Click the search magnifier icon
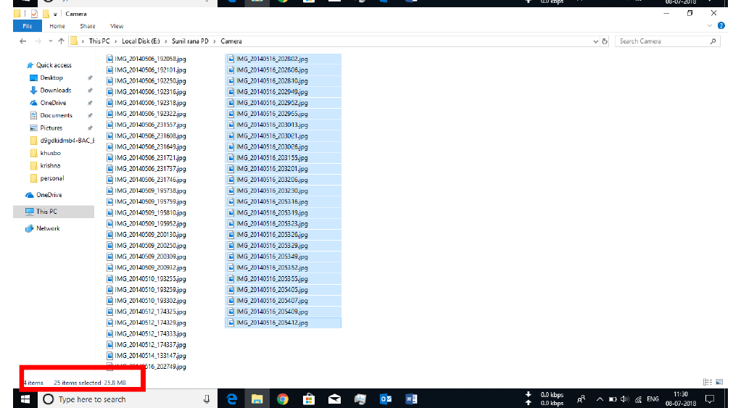Viewport: 733px width, 408px height. pyautogui.click(x=713, y=41)
